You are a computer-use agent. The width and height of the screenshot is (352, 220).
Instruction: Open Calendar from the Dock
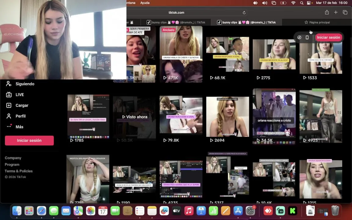click(103, 211)
